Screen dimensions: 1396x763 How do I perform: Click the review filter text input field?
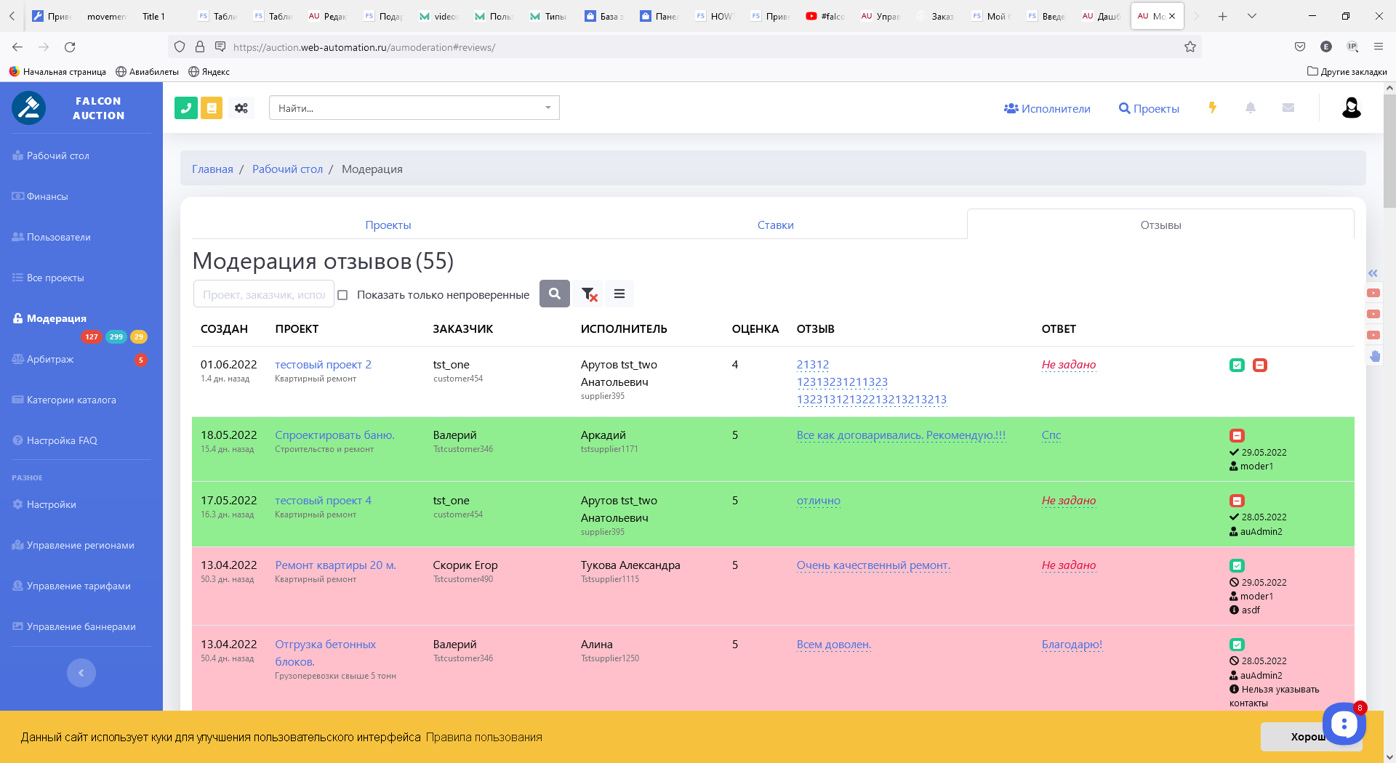(263, 294)
